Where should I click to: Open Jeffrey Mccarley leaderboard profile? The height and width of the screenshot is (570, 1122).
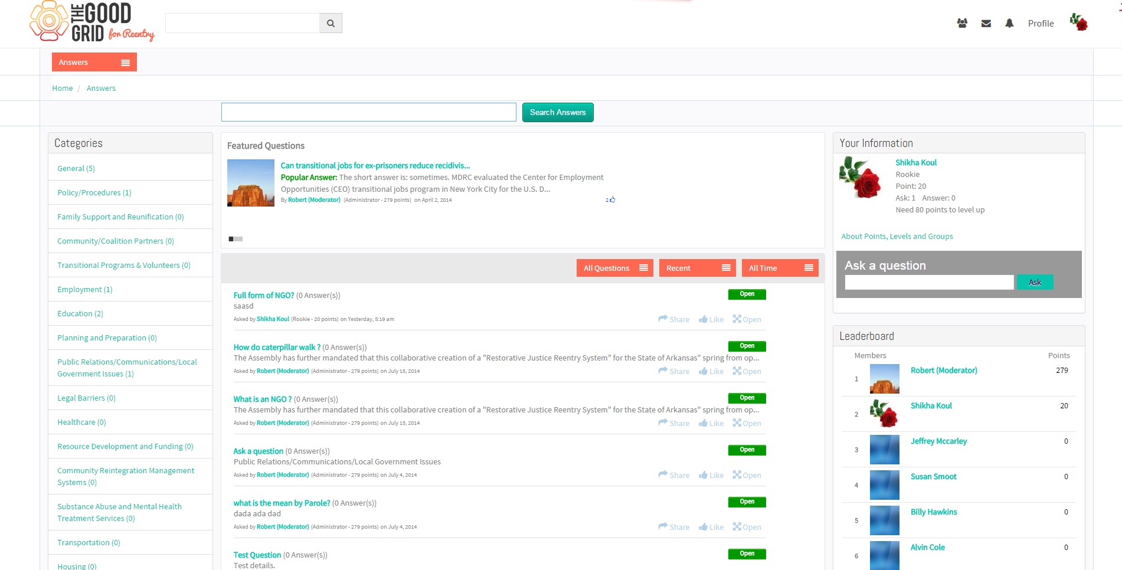938,441
